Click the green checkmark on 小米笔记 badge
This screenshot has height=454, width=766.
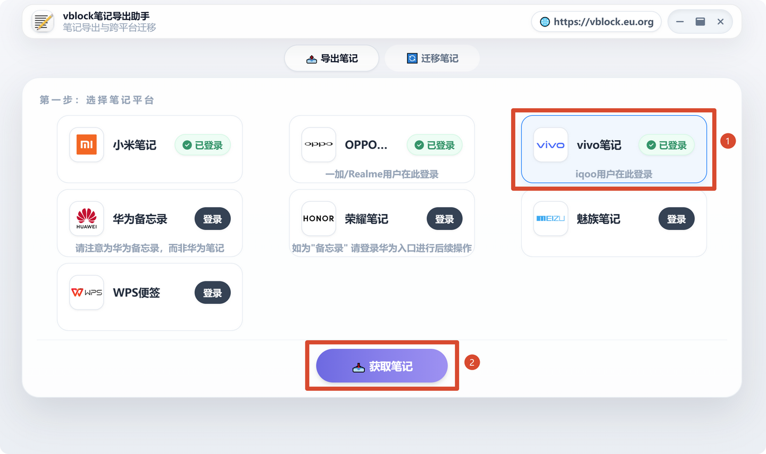[x=187, y=145]
